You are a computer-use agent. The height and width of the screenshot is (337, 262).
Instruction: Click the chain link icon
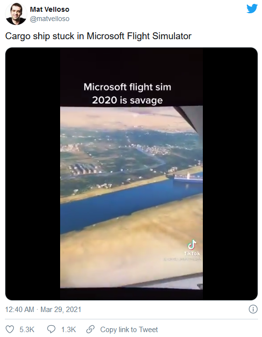coord(90,329)
